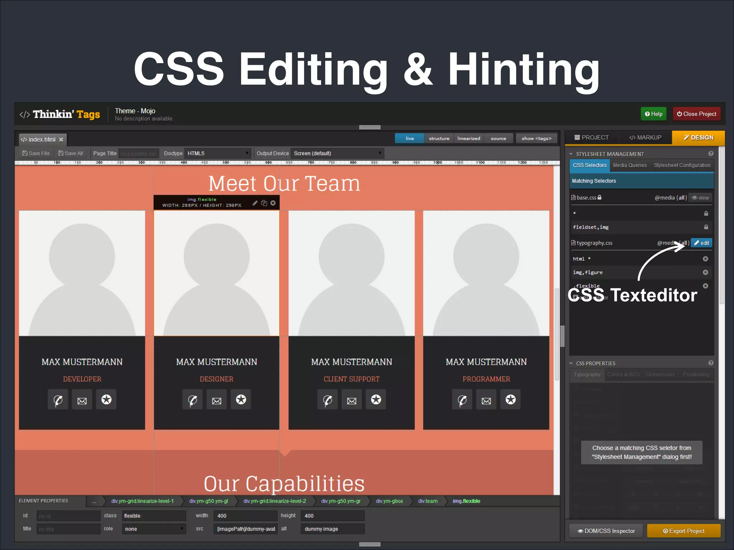Open the Output Device dropdown

click(337, 153)
